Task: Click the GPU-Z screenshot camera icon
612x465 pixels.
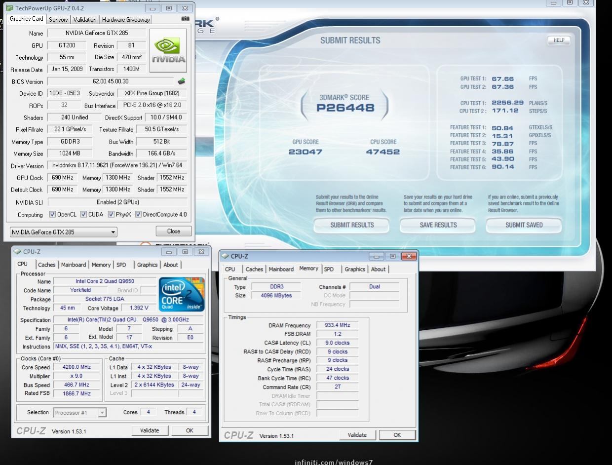Action: (x=185, y=19)
